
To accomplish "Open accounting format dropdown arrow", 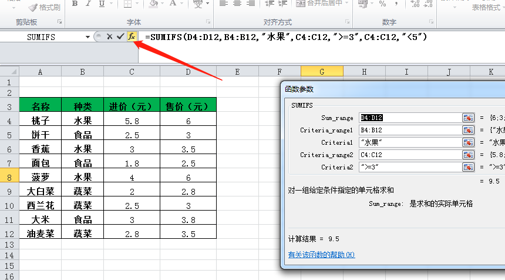I will pyautogui.click(x=372, y=4).
